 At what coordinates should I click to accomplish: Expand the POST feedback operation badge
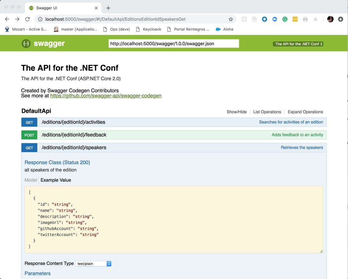(x=29, y=135)
